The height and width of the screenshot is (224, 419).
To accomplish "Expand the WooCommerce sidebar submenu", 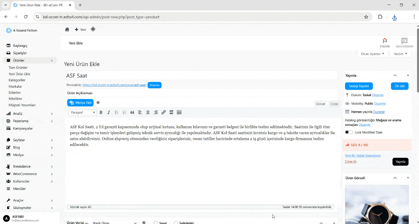I will [x=52, y=174].
